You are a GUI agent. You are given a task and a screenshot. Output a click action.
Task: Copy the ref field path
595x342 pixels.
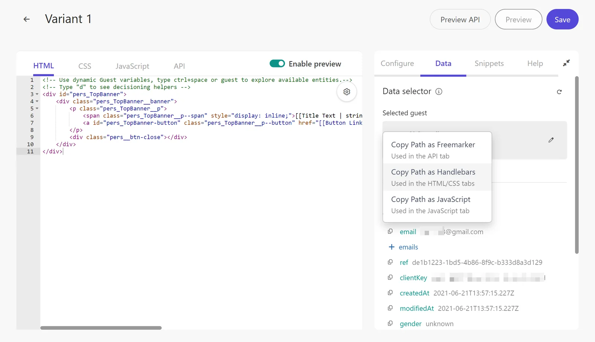point(390,262)
